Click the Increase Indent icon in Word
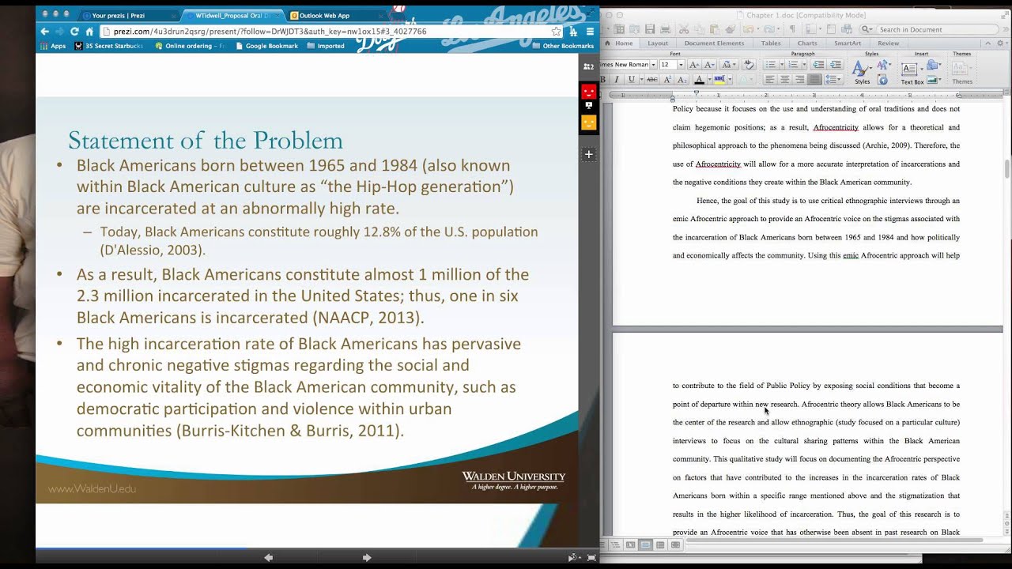Viewport: 1012px width, 569px height. tap(836, 65)
